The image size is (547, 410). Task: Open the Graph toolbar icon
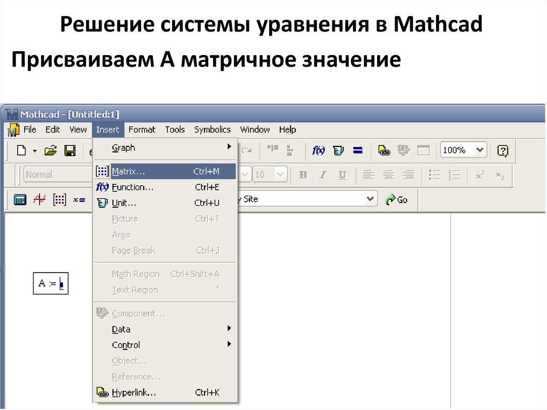coord(40,199)
